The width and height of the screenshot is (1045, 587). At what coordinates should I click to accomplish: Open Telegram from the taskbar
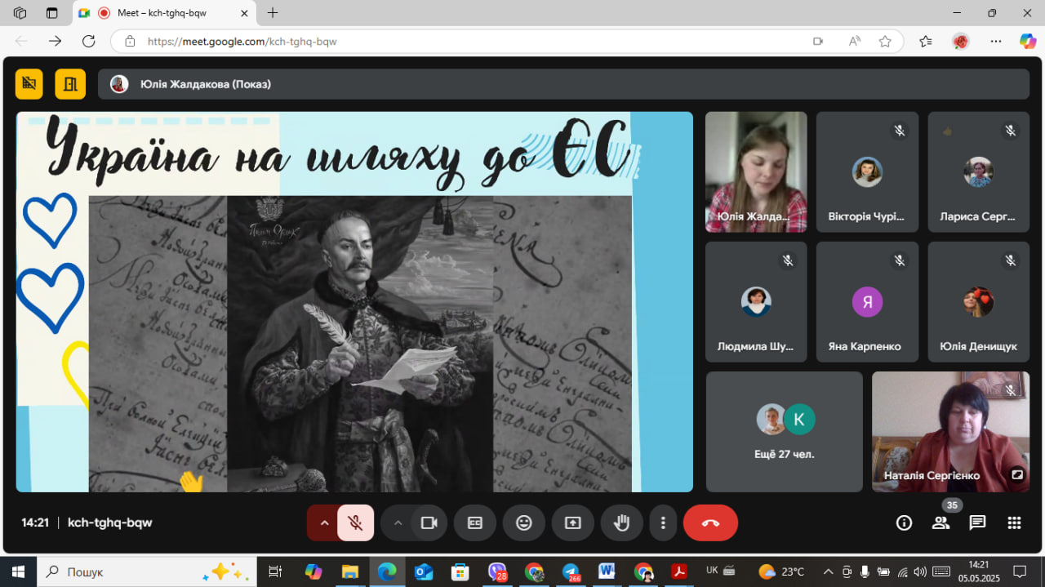click(571, 571)
